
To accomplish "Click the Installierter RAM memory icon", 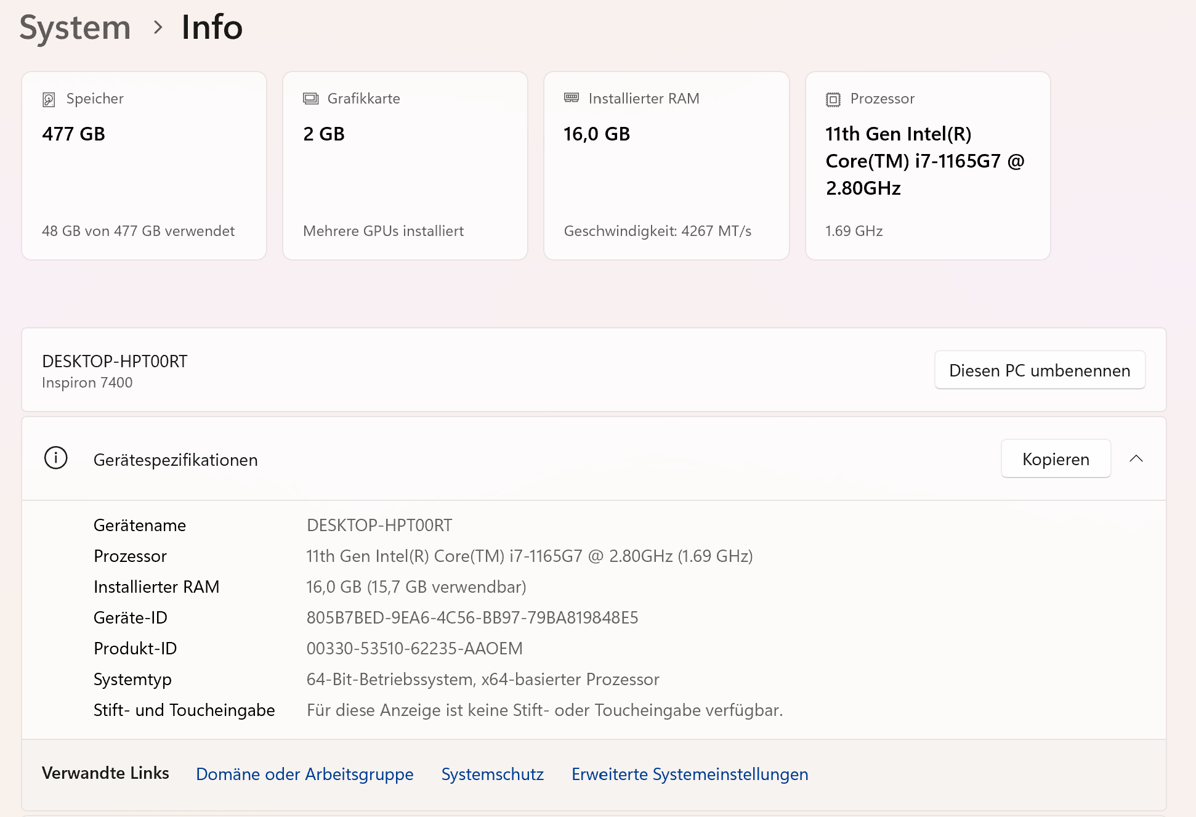I will 572,98.
